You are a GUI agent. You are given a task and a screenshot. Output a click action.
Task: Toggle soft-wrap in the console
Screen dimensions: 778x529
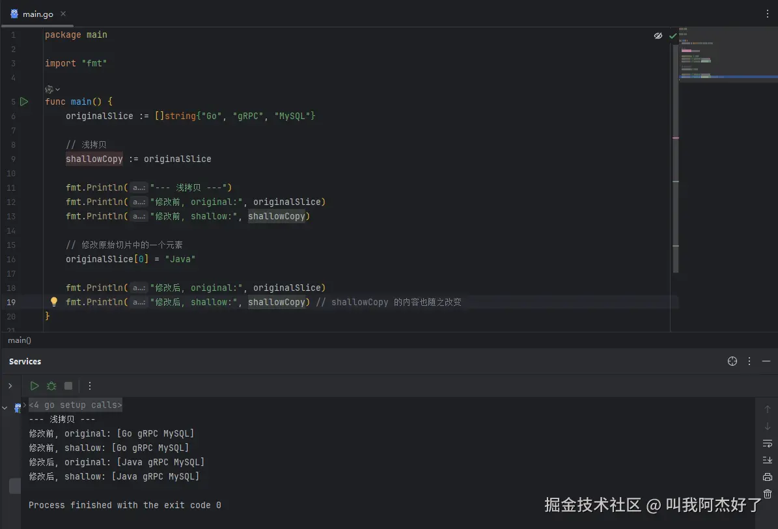click(x=767, y=443)
